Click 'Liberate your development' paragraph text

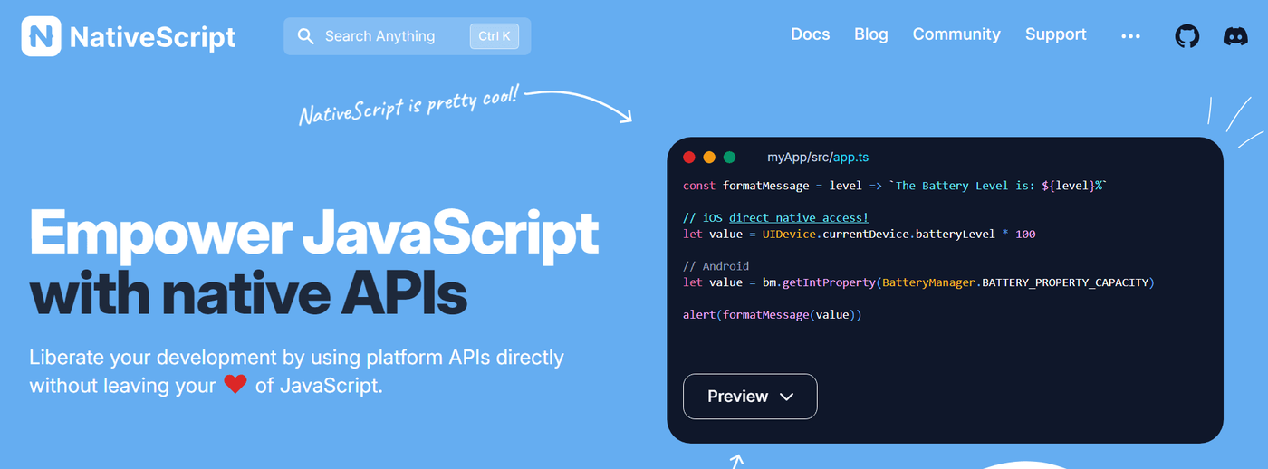tap(296, 370)
